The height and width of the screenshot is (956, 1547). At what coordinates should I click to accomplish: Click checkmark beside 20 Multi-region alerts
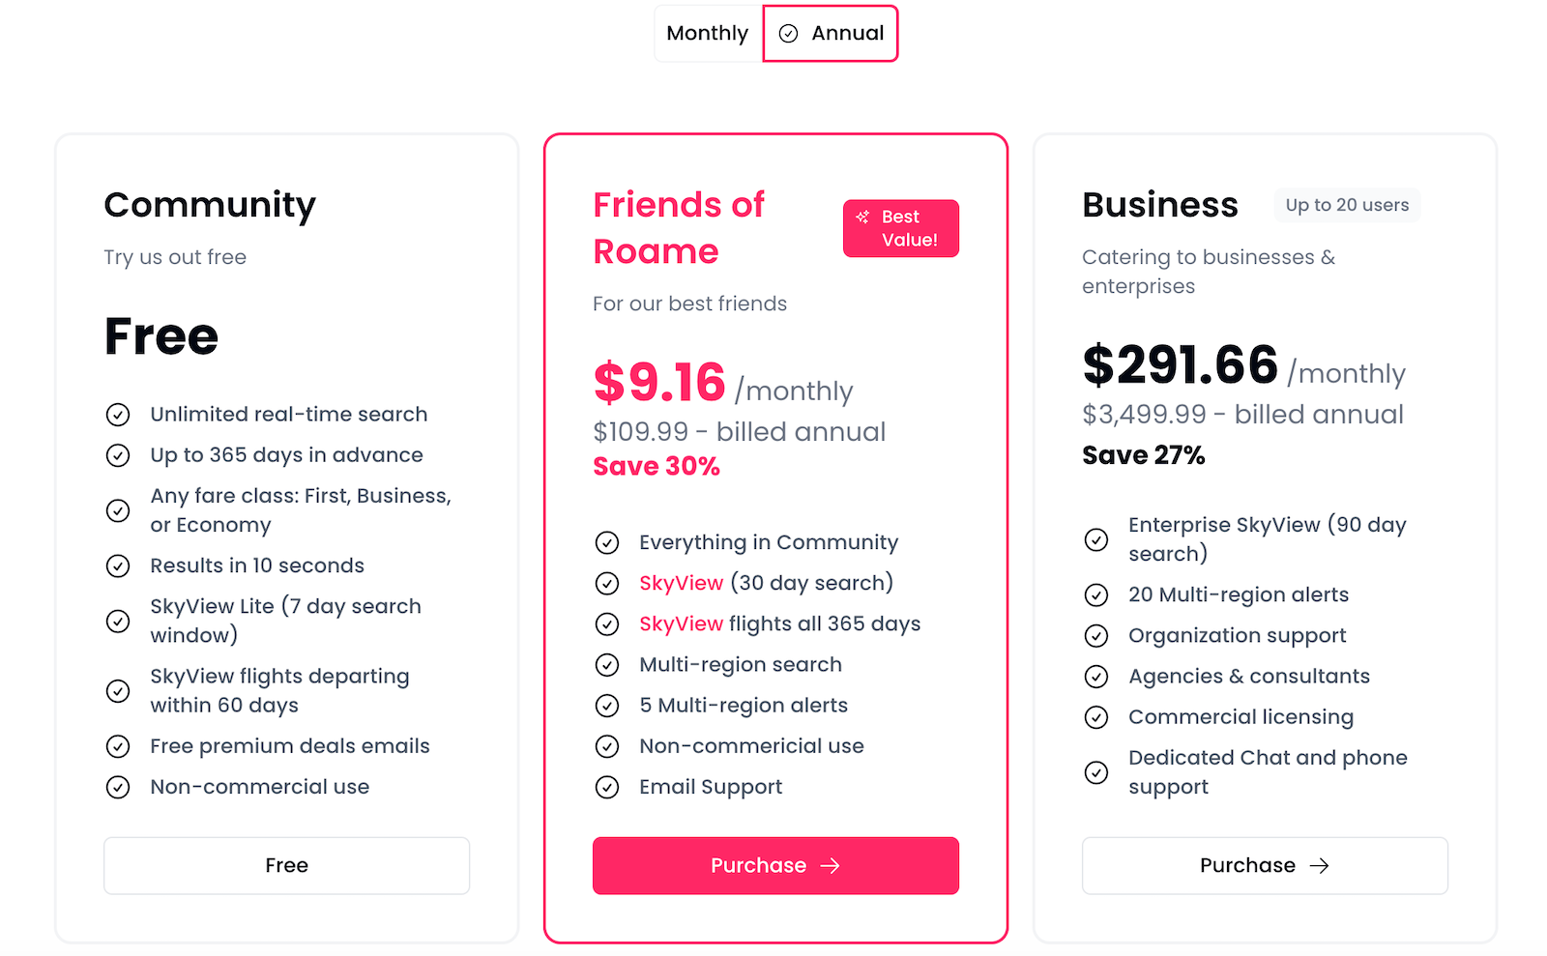click(x=1096, y=594)
